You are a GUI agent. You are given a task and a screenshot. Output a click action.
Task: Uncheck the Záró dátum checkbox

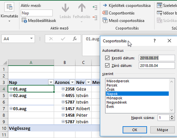(107, 65)
